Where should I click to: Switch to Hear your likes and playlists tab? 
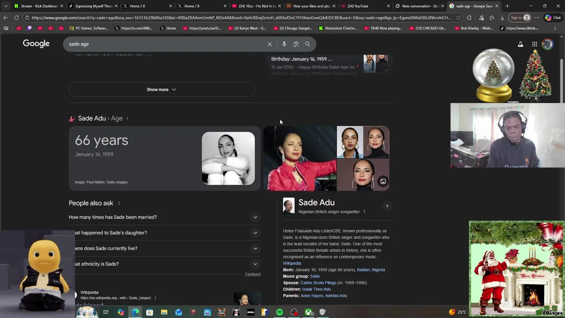pyautogui.click(x=311, y=6)
